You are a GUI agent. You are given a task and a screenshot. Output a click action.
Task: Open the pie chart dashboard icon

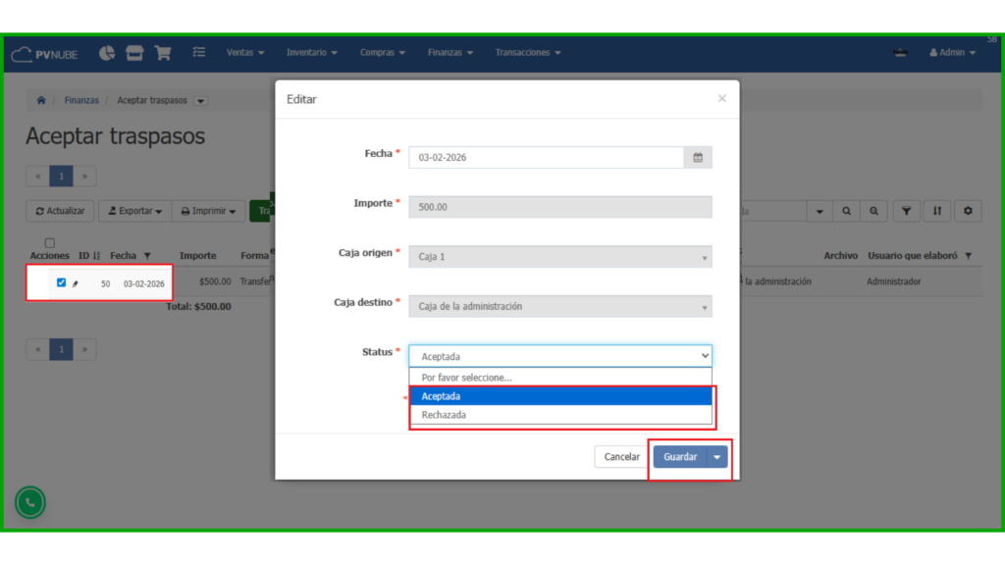coord(107,53)
